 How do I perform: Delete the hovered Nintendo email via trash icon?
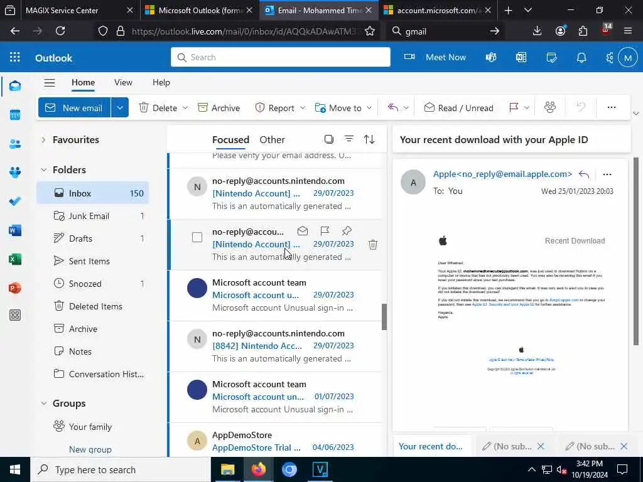click(x=373, y=245)
